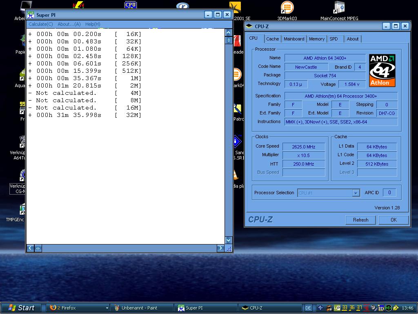This screenshot has width=418, height=314.
Task: Click Super PI scrollbar down arrow
Action: (229, 240)
